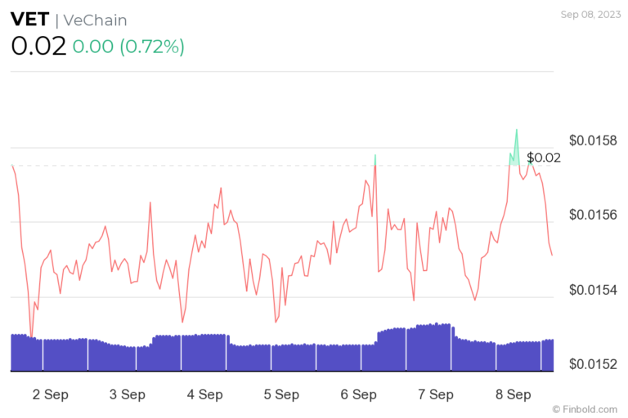
Task: Click the tallest green peak on 8 Sep
Action: tap(516, 132)
